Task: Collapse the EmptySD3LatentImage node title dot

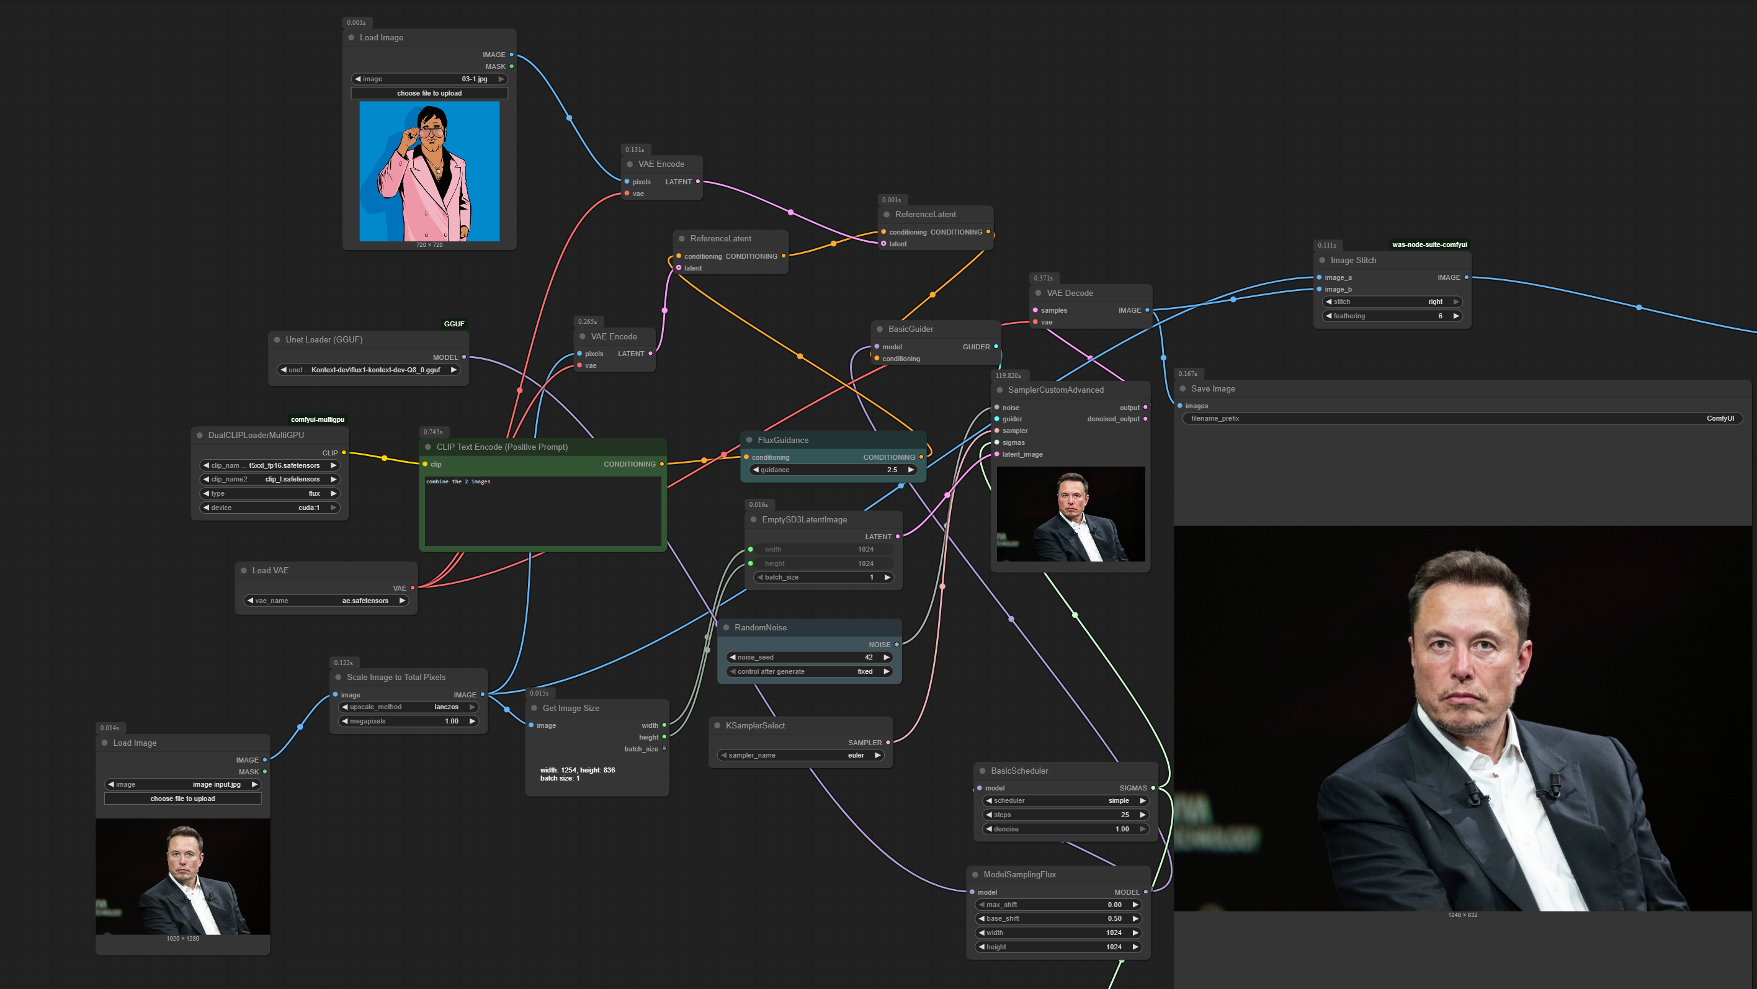Action: [x=754, y=520]
